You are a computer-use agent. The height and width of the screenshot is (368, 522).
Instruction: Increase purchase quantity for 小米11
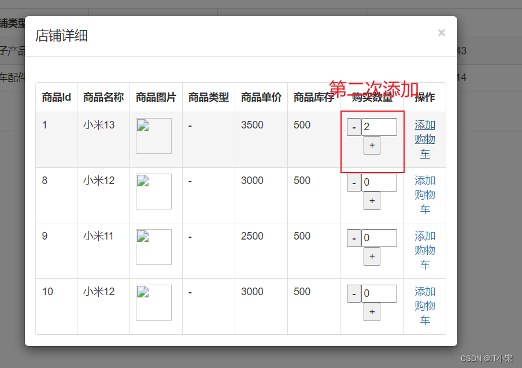(x=372, y=256)
